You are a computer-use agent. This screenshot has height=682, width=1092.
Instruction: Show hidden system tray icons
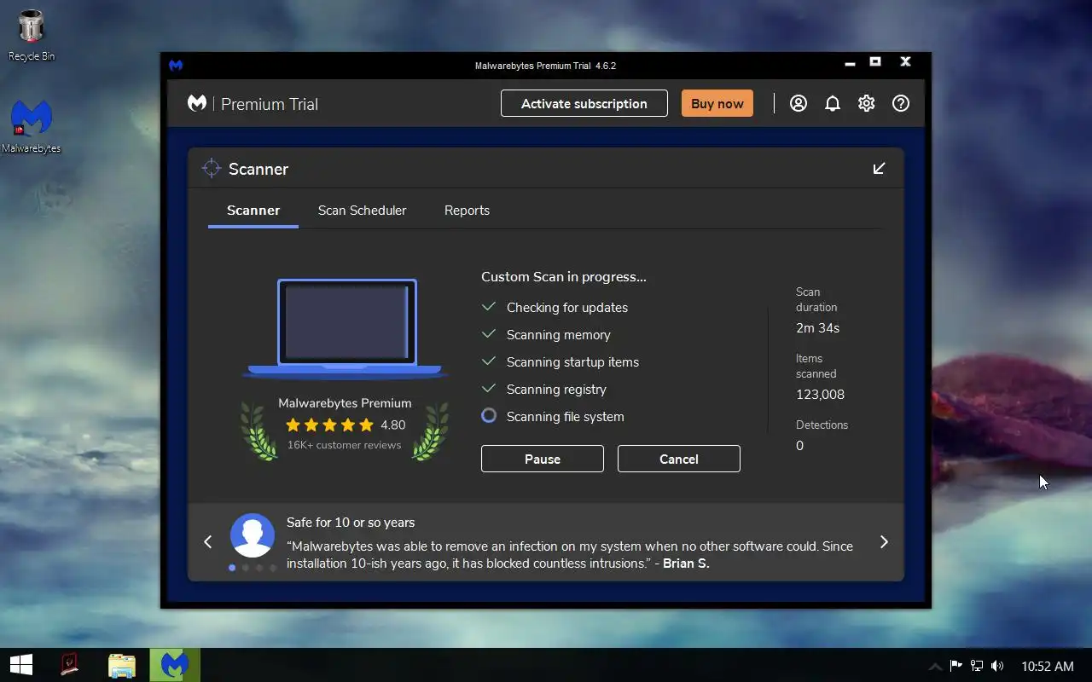coord(935,666)
